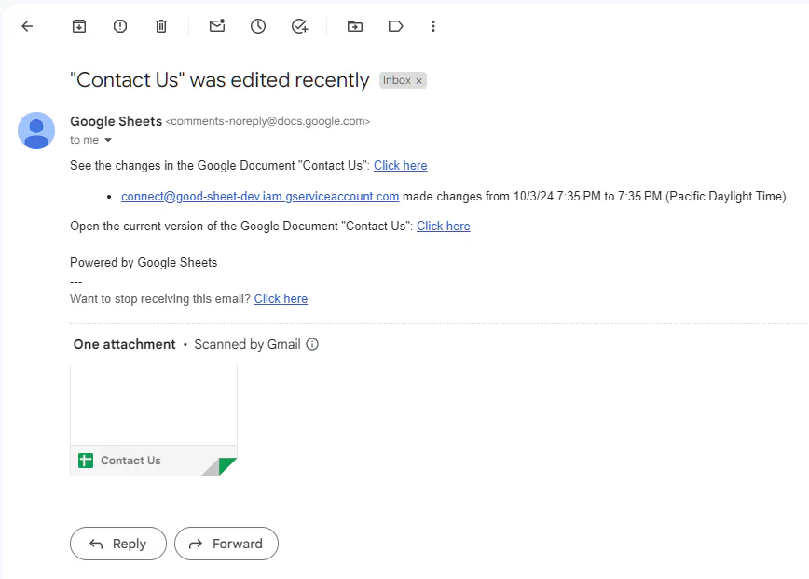Snooze this email with clock icon
Viewport: 809px width, 579px height.
258,26
